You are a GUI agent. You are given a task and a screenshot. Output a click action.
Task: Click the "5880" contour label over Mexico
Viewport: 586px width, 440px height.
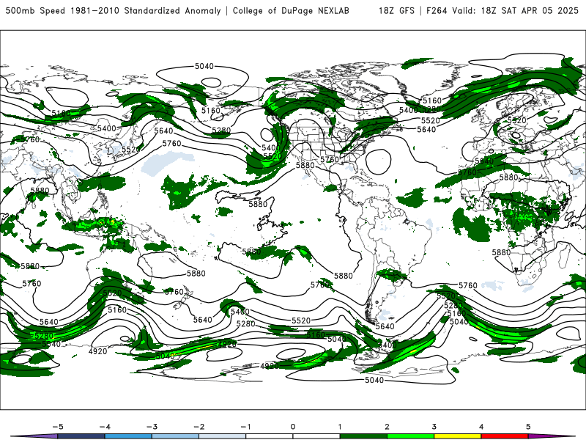305,165
